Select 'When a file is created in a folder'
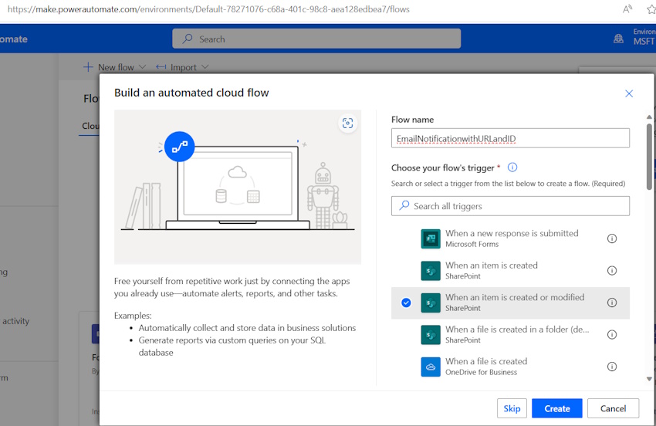 click(x=510, y=335)
